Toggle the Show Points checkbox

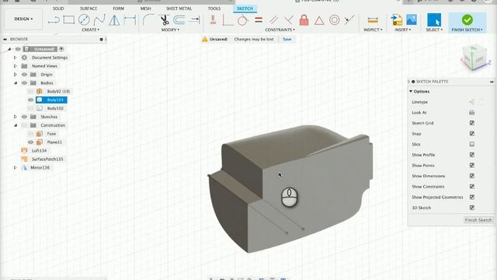(472, 166)
